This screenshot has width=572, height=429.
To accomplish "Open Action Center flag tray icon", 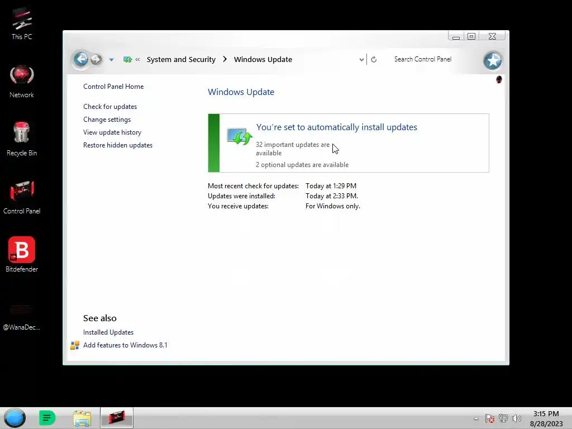I will click(489, 418).
